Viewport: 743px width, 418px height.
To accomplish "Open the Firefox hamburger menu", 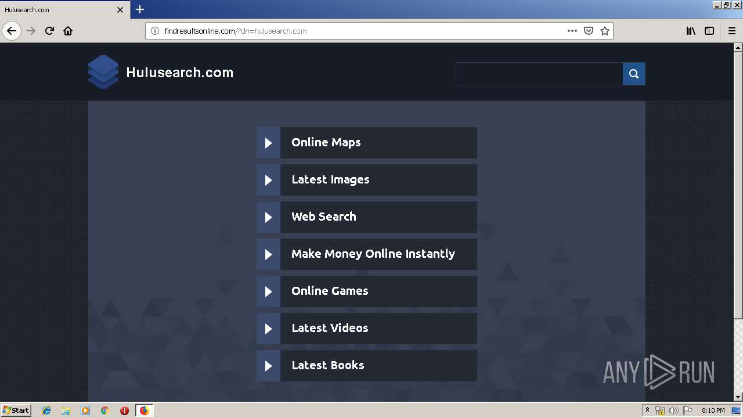I will coord(732,31).
